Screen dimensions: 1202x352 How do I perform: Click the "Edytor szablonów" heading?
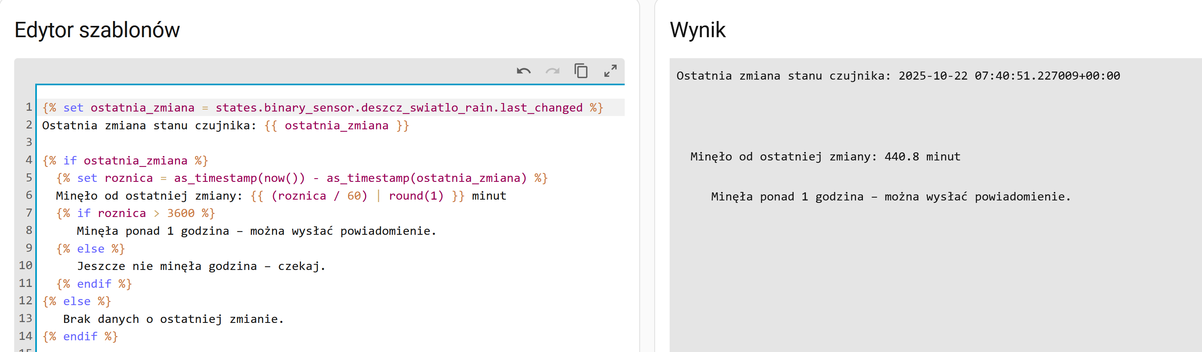pyautogui.click(x=97, y=30)
